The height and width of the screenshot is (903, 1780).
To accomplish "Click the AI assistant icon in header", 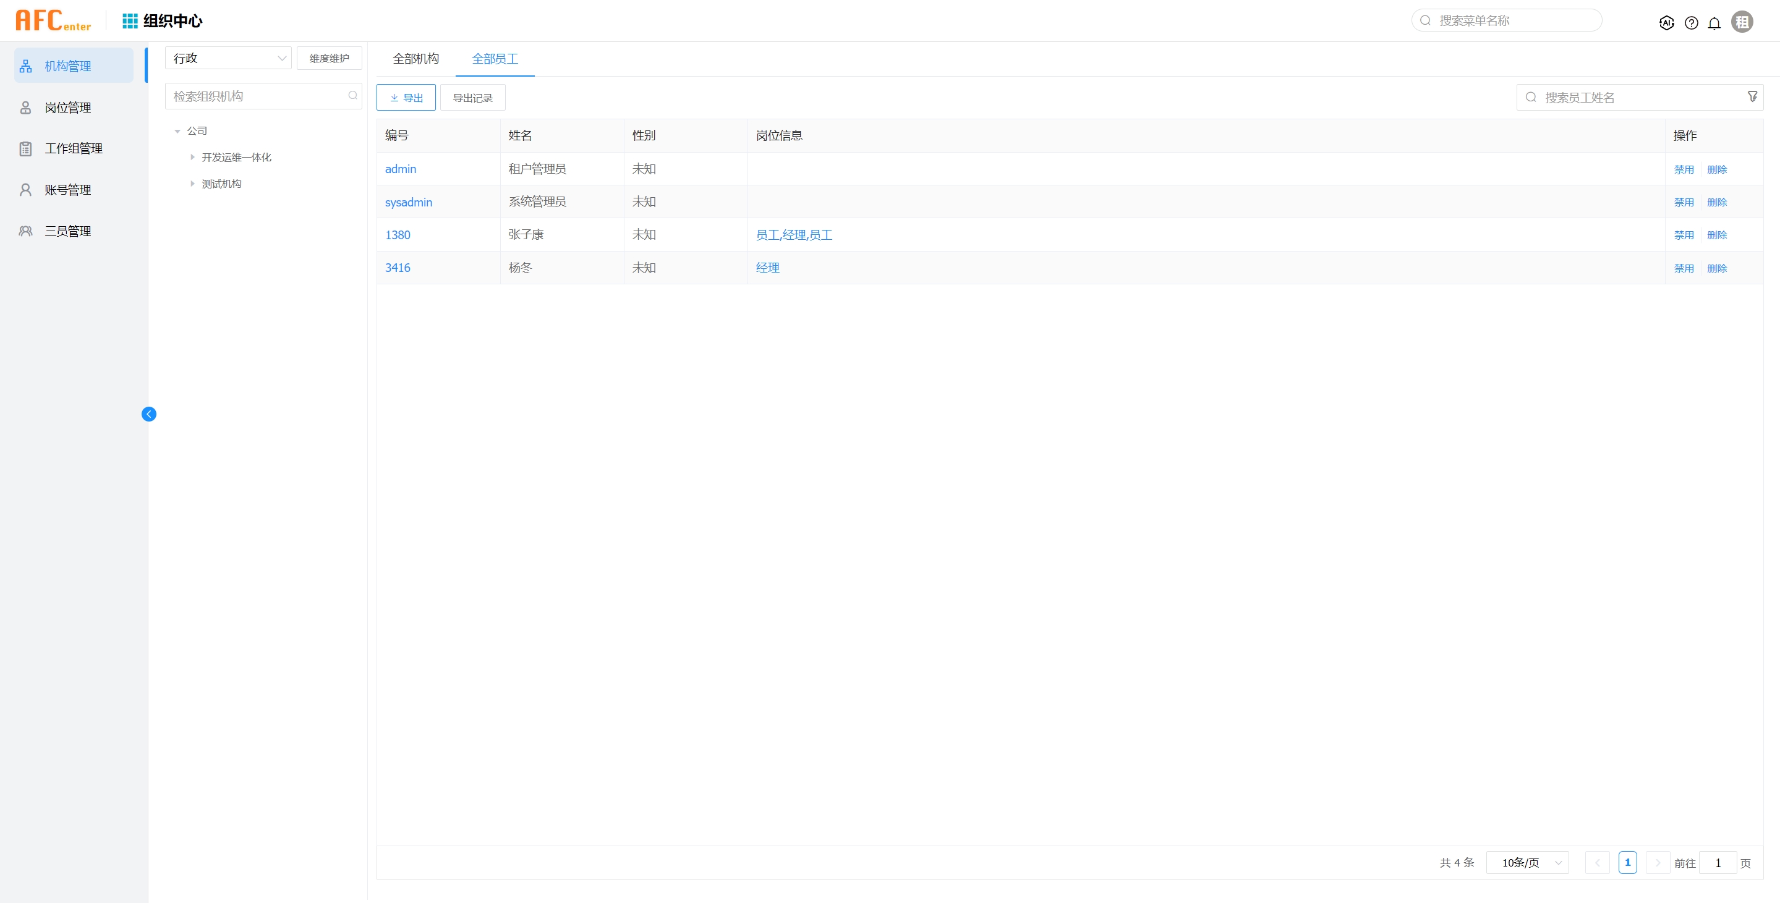I will 1666,23.
